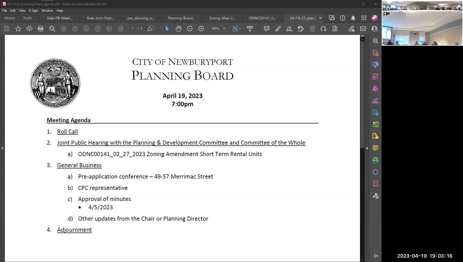Go to previous page with the up arrow
Screen dimensions: 463x262
(x=75, y=29)
